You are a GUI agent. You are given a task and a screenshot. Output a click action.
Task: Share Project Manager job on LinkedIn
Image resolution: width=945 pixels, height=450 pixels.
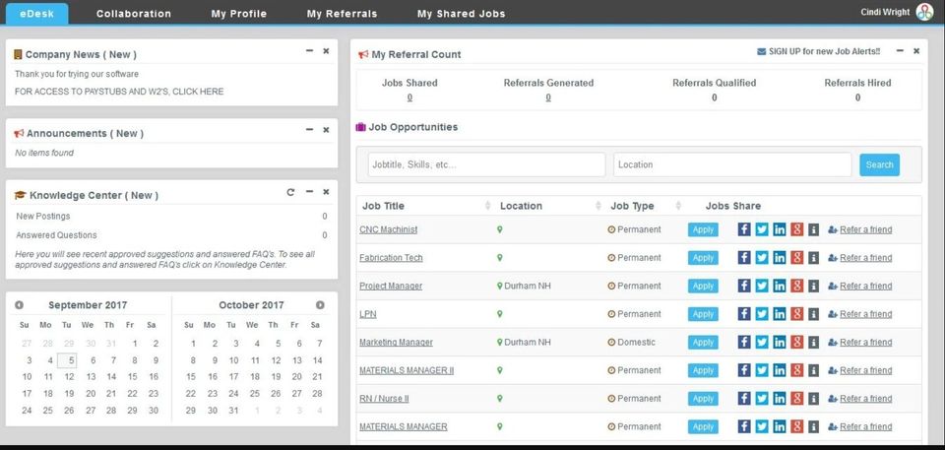(x=780, y=286)
